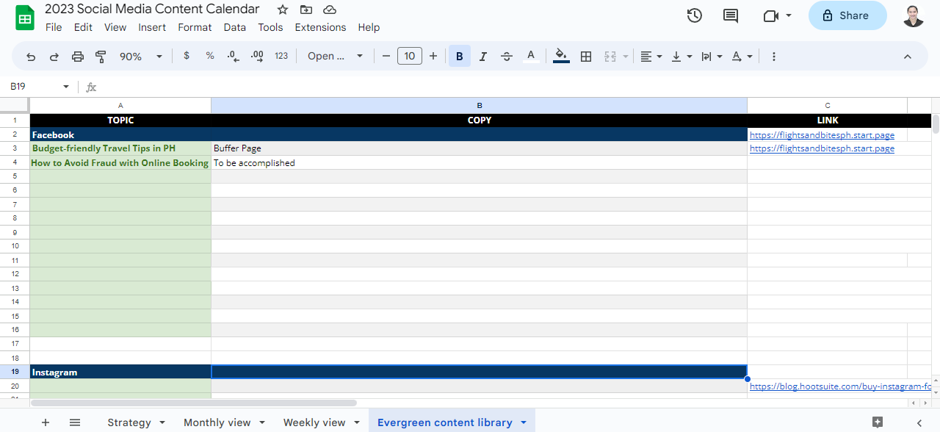Image resolution: width=940 pixels, height=432 pixels.
Task: Collapse the menus with the chevron
Action: point(908,57)
